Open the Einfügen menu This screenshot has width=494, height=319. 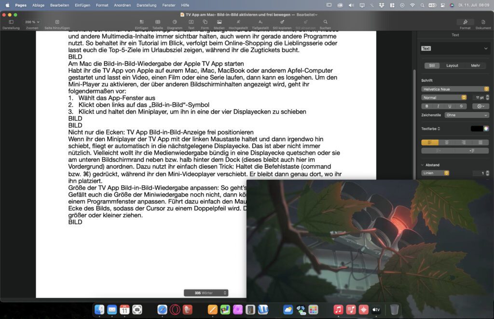82,5
